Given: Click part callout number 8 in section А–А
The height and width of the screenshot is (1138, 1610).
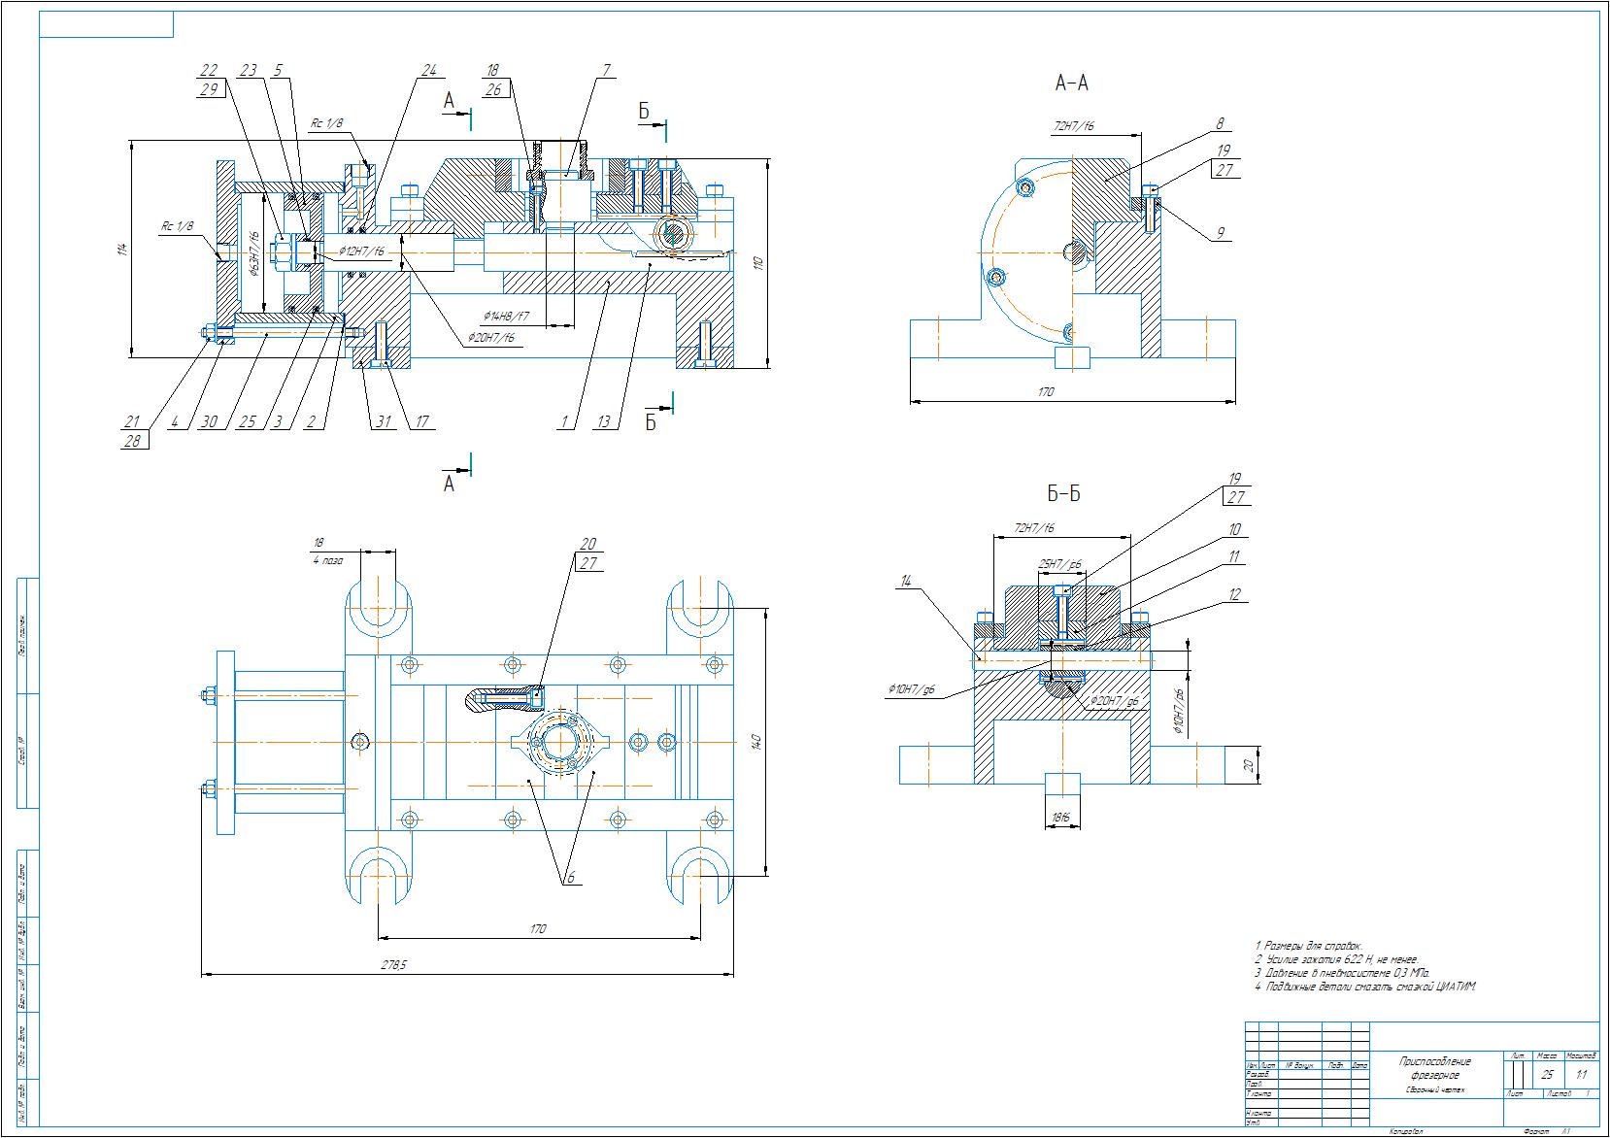Looking at the screenshot, I should 1221,123.
